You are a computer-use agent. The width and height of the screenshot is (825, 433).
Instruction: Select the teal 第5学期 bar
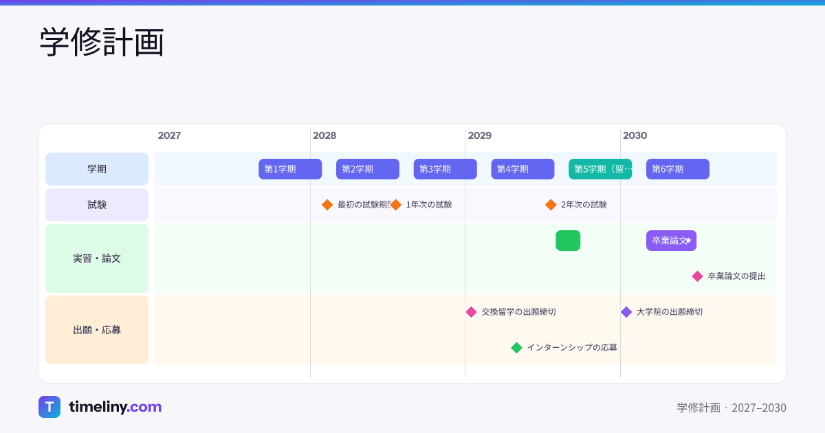(600, 169)
